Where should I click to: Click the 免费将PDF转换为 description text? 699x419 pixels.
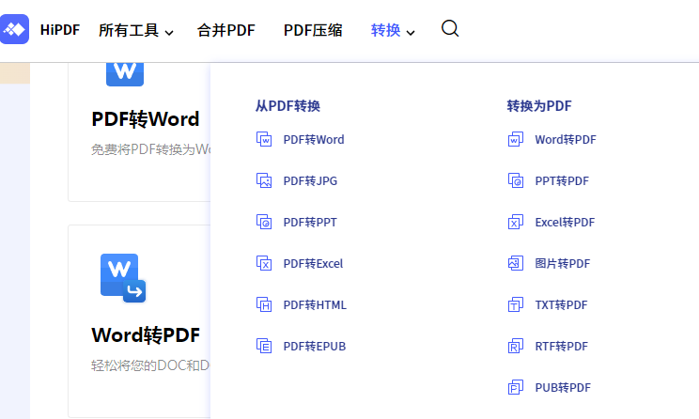[150, 149]
